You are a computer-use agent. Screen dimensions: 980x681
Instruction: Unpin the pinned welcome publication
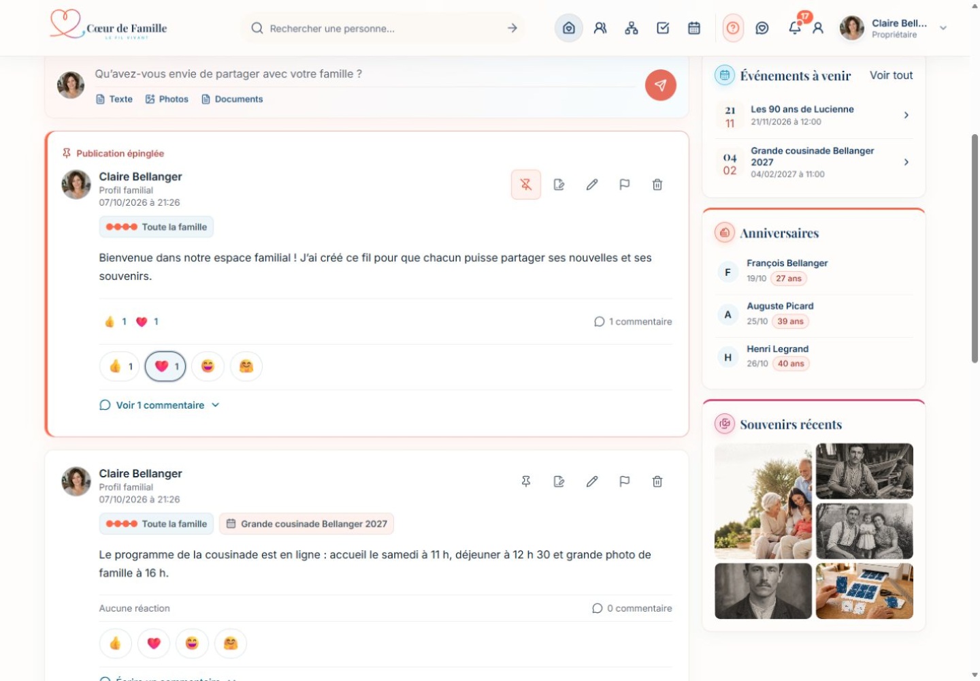point(526,185)
